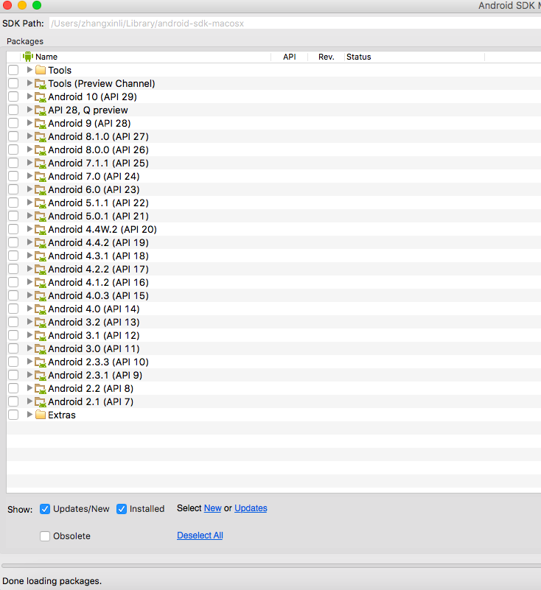This screenshot has height=590, width=541.
Task: Uncheck the Installed show filter
Action: point(121,509)
